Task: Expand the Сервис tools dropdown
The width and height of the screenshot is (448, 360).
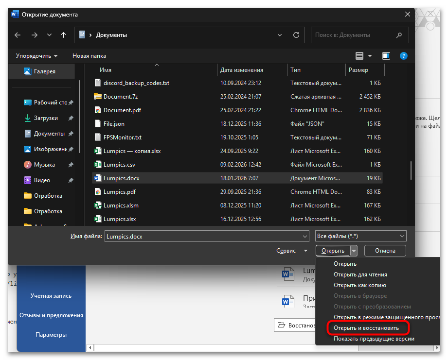Action: pyautogui.click(x=291, y=251)
